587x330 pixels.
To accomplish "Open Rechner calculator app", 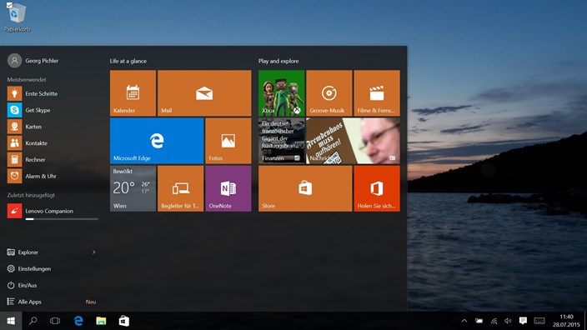I will coord(53,159).
